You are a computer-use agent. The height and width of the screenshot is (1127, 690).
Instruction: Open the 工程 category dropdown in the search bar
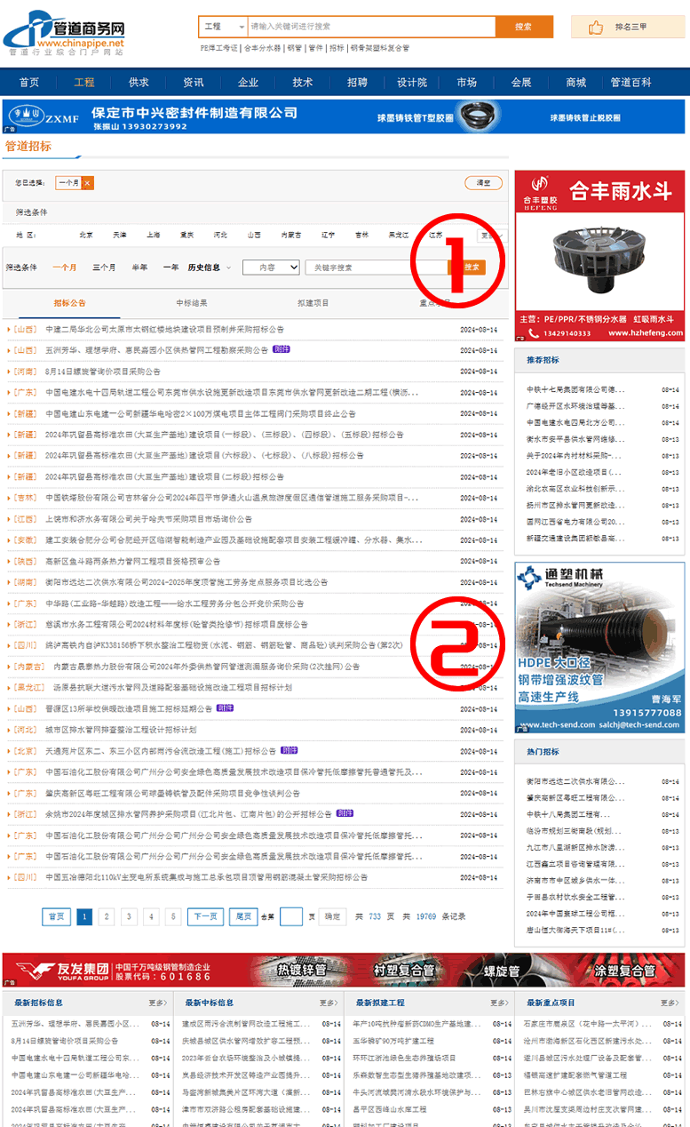tap(222, 27)
